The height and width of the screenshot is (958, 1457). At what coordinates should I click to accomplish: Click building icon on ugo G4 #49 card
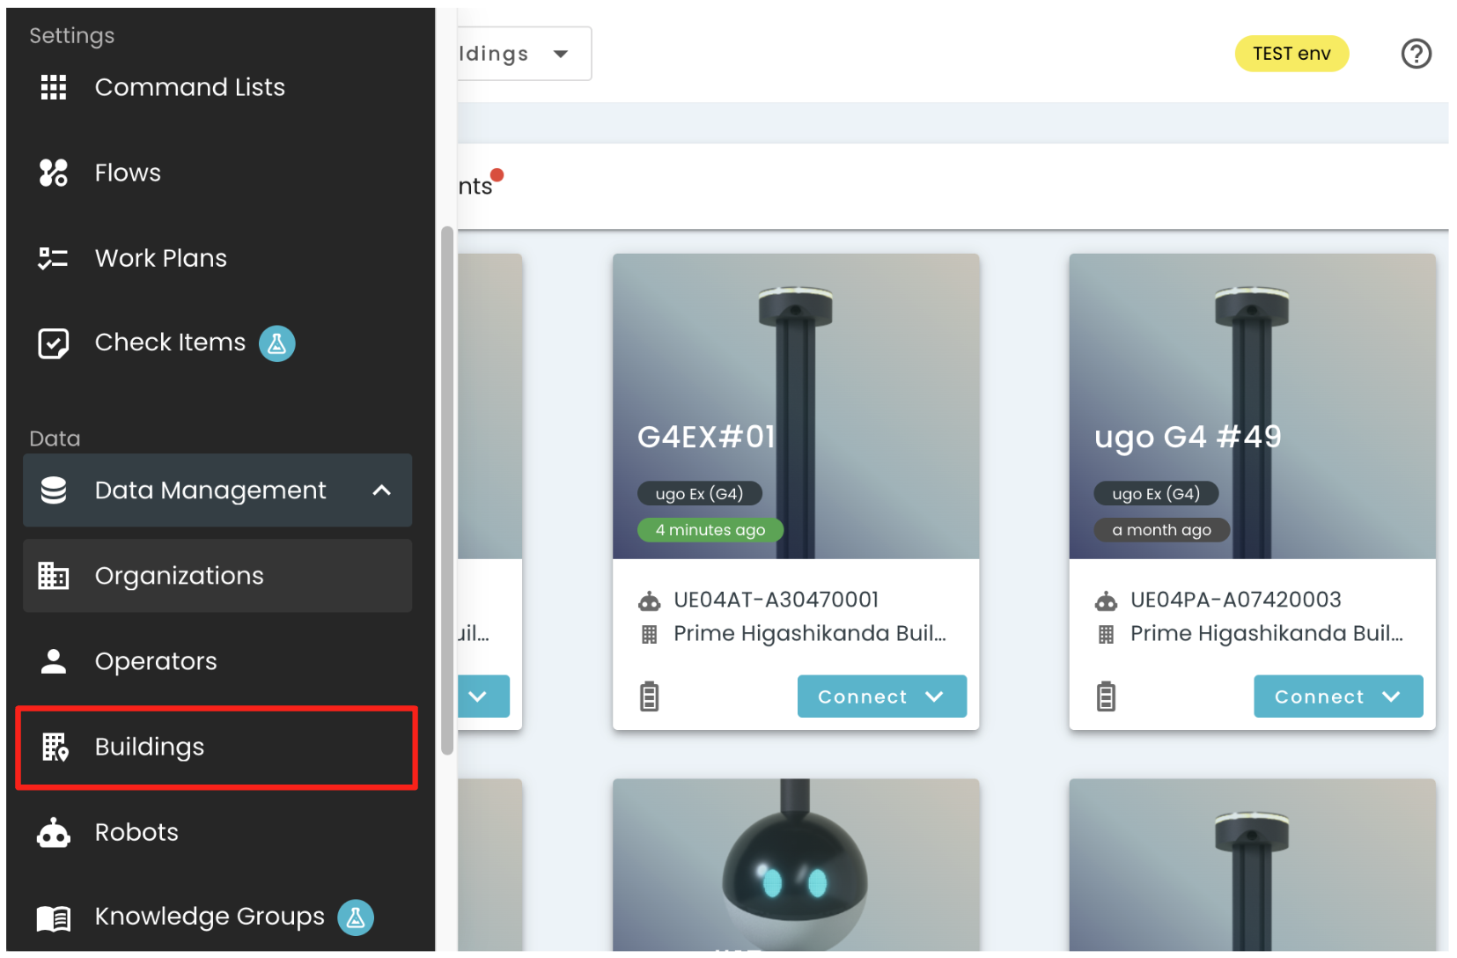1107,634
